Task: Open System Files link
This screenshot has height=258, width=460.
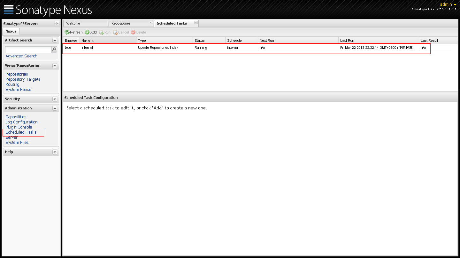Action: coord(17,143)
